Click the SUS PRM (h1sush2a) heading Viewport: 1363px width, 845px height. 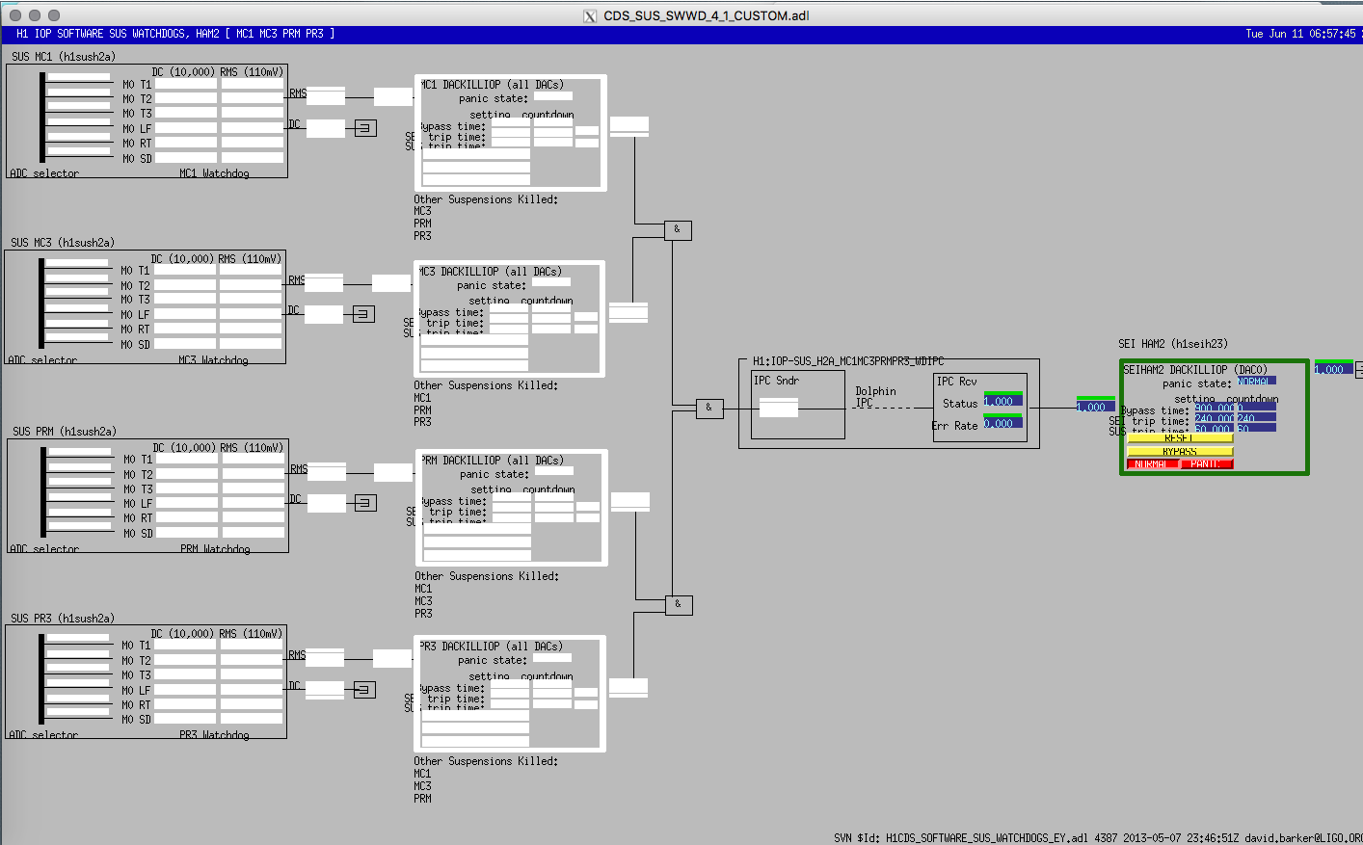tap(65, 432)
